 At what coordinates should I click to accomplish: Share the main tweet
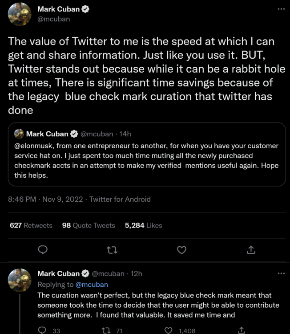pos(251,250)
